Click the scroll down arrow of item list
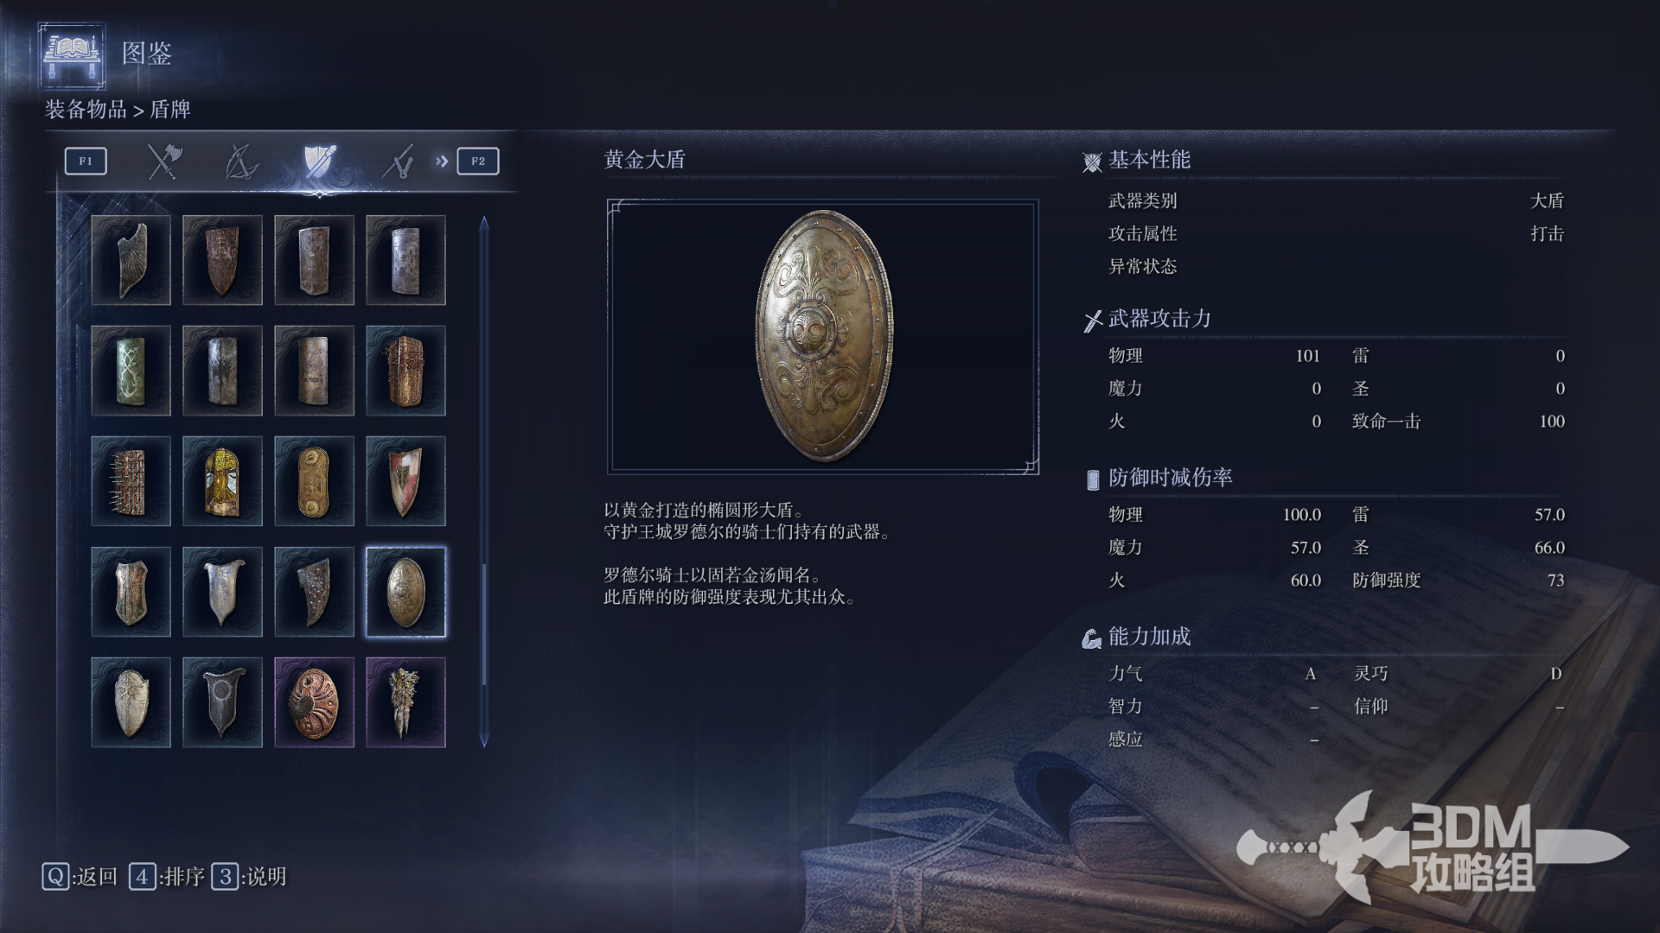 click(x=484, y=740)
